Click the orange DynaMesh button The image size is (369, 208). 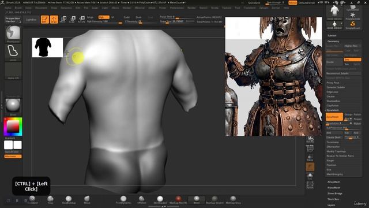point(334,117)
